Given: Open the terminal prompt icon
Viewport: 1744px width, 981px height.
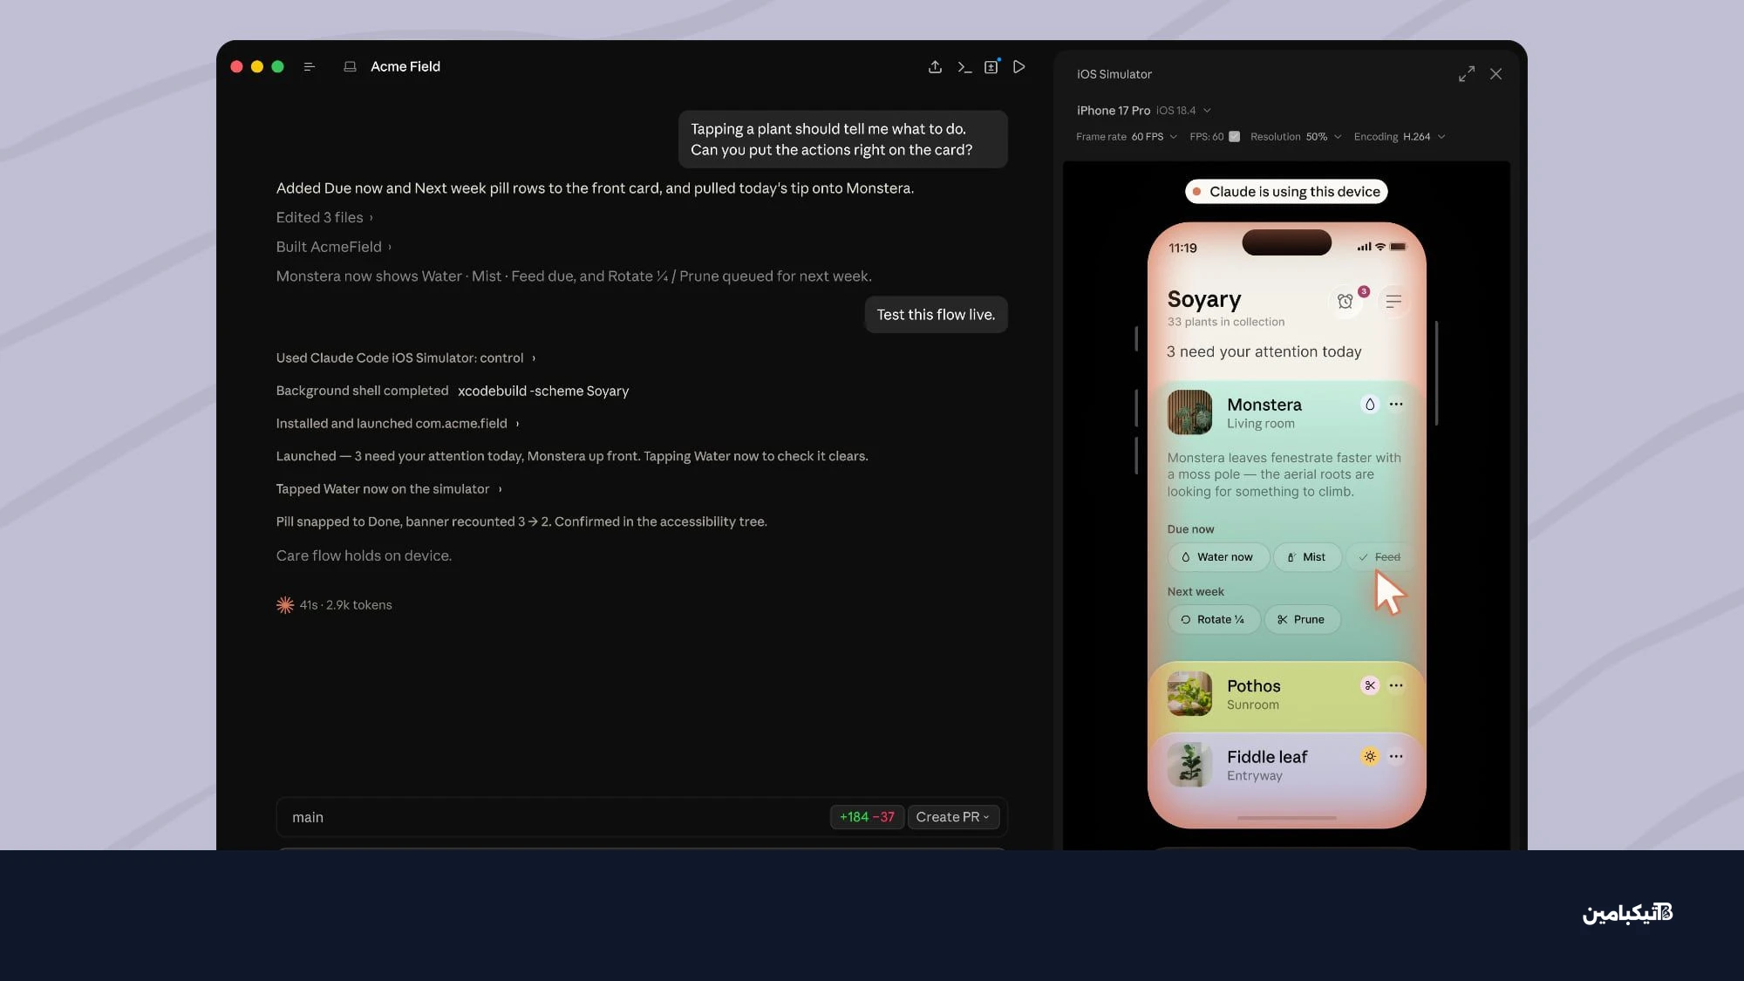Looking at the screenshot, I should click(x=964, y=67).
